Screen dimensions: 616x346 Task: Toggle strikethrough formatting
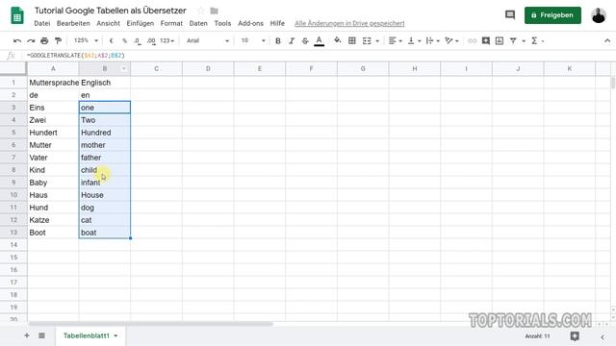pos(305,40)
